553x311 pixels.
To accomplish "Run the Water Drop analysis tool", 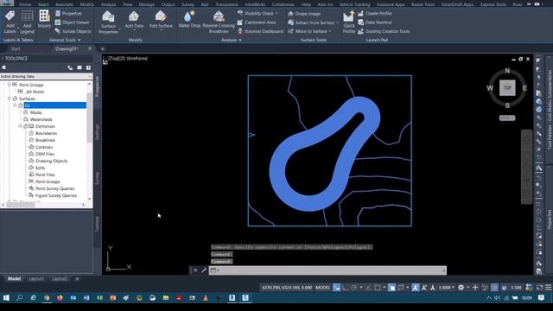I will (189, 19).
